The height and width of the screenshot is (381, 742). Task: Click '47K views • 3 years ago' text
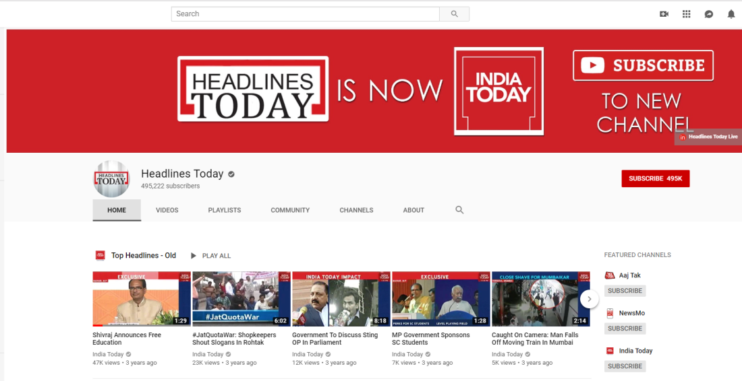point(125,363)
